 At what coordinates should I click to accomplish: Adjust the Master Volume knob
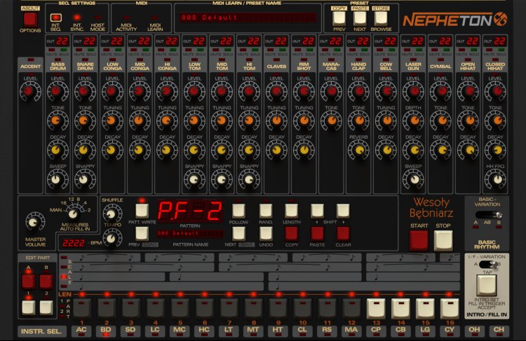32,222
